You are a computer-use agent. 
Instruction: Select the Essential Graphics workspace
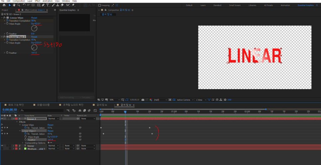click(306, 5)
